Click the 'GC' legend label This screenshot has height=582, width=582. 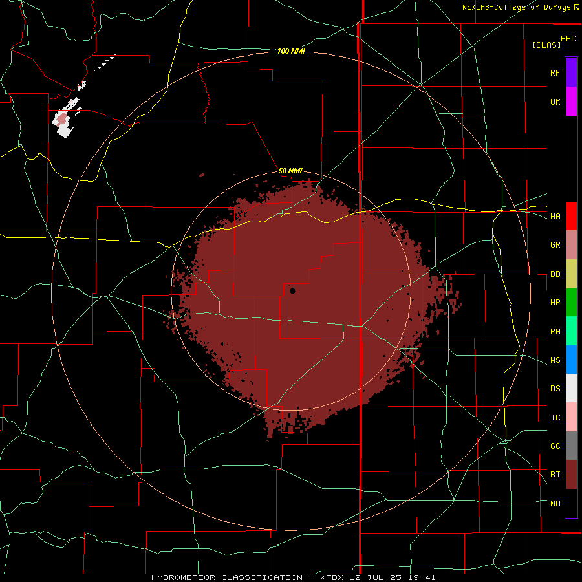click(555, 446)
